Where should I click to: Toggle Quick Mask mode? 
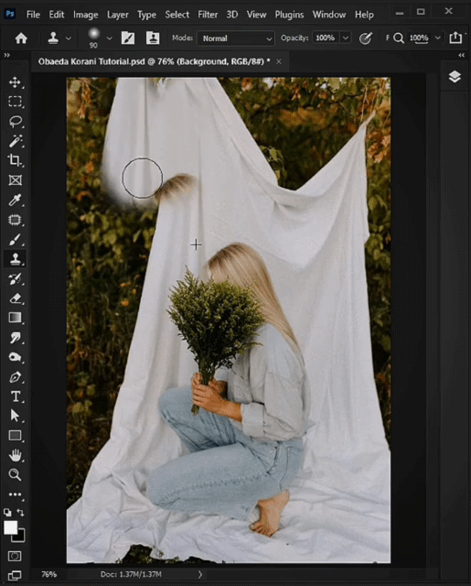(15, 556)
